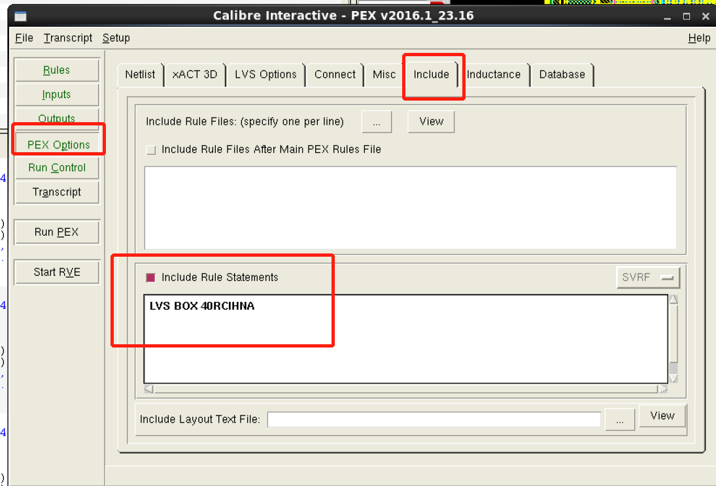
Task: Open the Run Control panel
Action: click(x=57, y=167)
